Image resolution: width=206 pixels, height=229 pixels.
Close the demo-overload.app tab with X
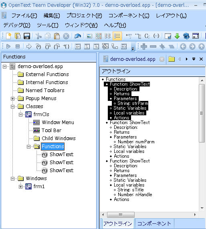coord(201,59)
